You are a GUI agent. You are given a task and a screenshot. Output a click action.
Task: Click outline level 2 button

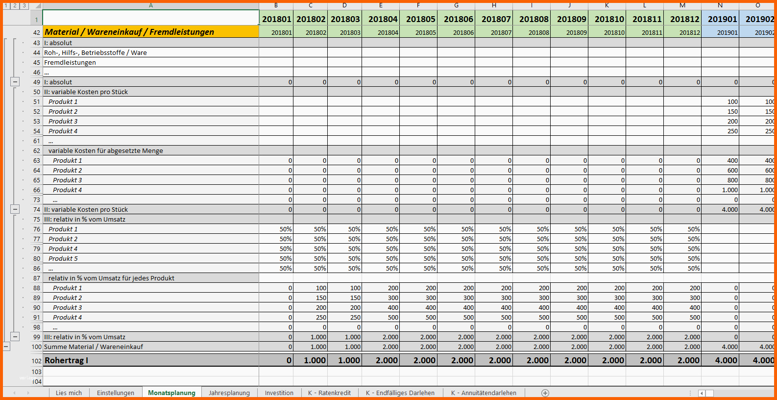[15, 5]
